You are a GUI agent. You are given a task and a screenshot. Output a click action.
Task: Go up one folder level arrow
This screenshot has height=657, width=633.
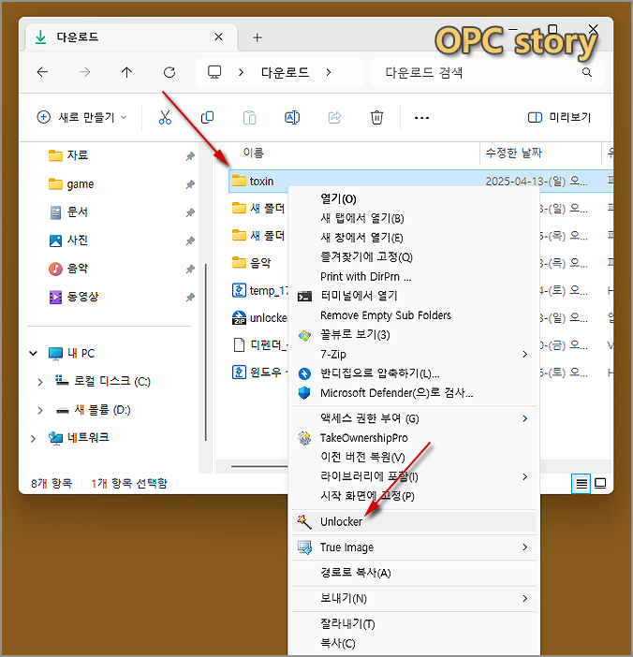click(126, 72)
